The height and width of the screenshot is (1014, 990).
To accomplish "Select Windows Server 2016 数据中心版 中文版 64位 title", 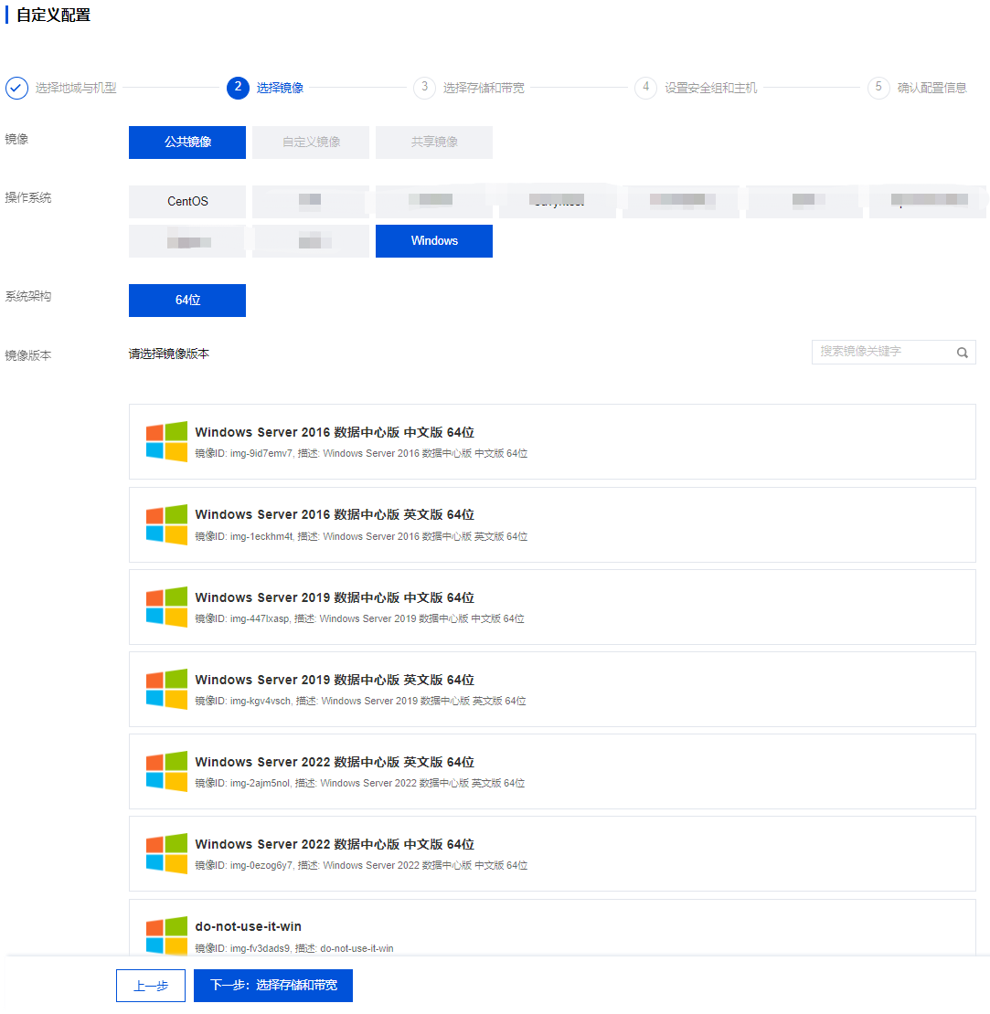I will [335, 432].
